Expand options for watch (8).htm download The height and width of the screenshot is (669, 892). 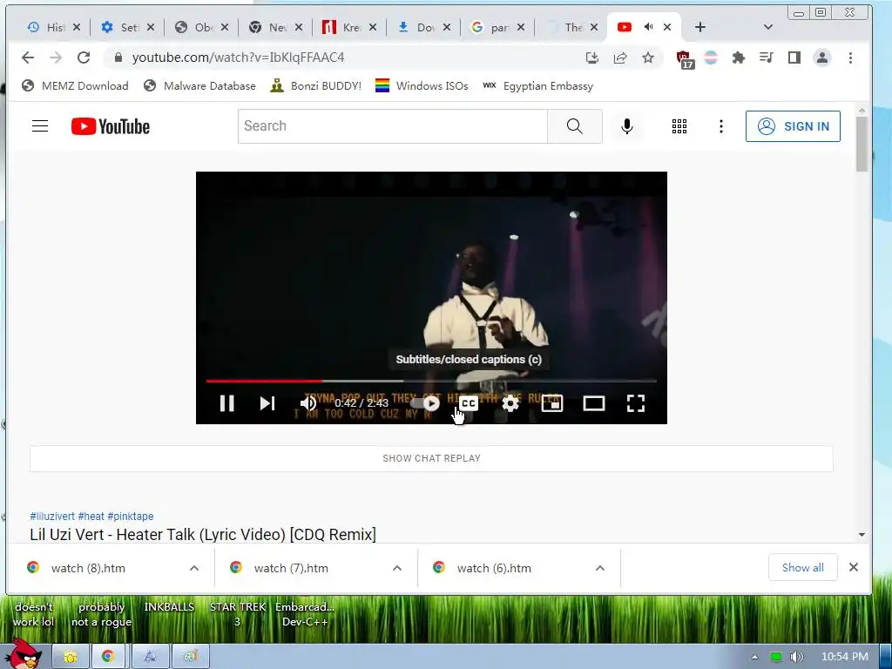[x=194, y=568]
